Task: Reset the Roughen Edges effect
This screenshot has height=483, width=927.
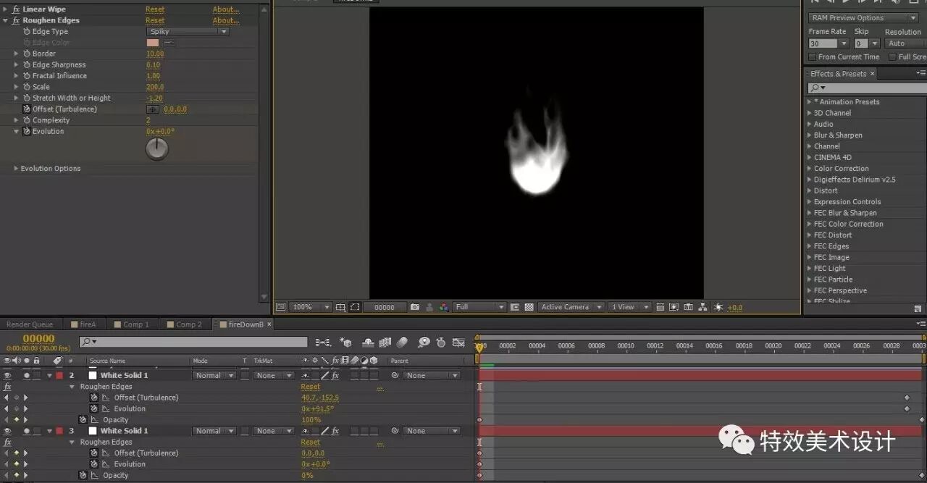Action: point(155,20)
